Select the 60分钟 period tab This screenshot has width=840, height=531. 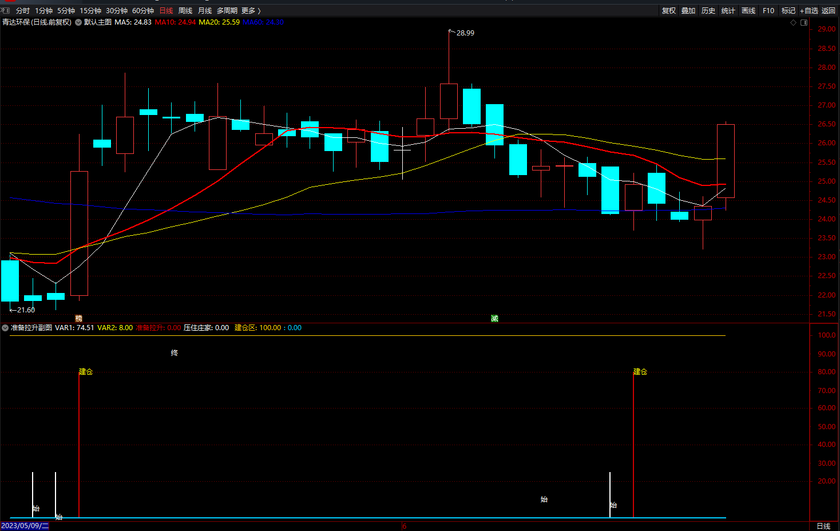pos(143,10)
